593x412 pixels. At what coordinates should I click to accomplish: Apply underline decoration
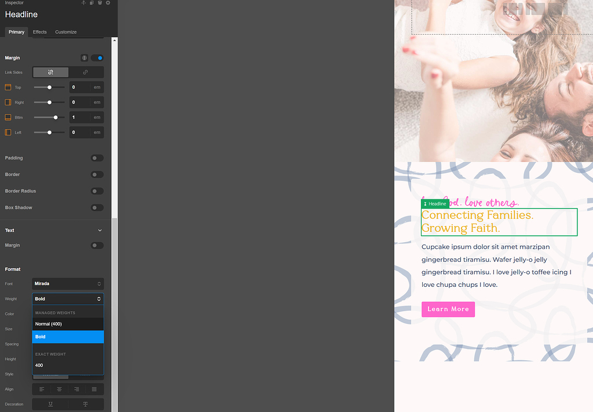pyautogui.click(x=50, y=404)
